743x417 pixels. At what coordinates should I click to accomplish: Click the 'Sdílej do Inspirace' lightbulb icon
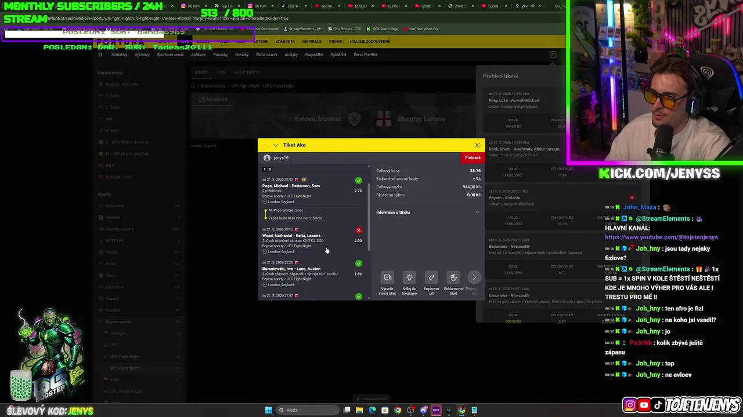(x=409, y=277)
